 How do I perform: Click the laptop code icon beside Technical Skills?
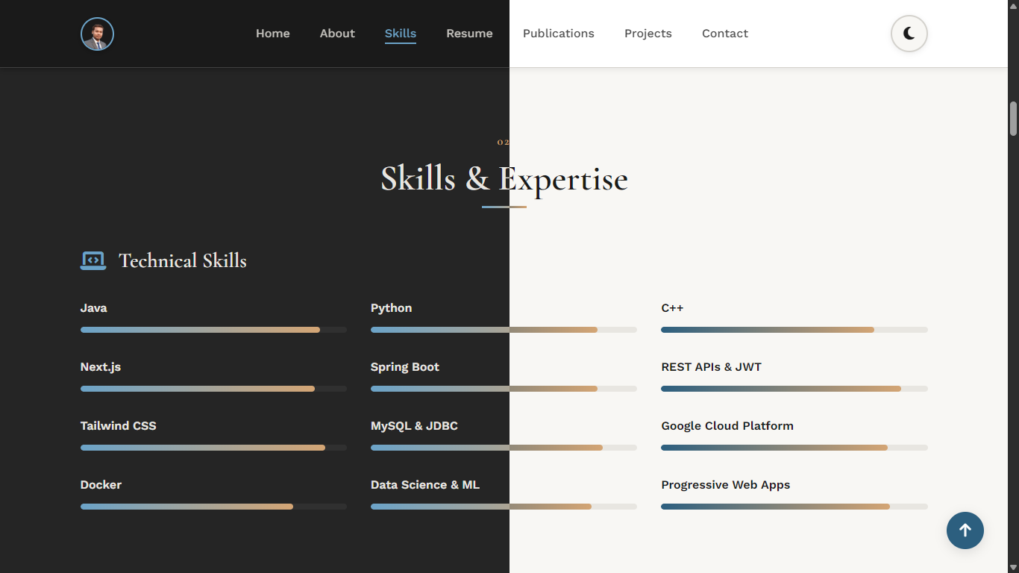click(x=93, y=260)
